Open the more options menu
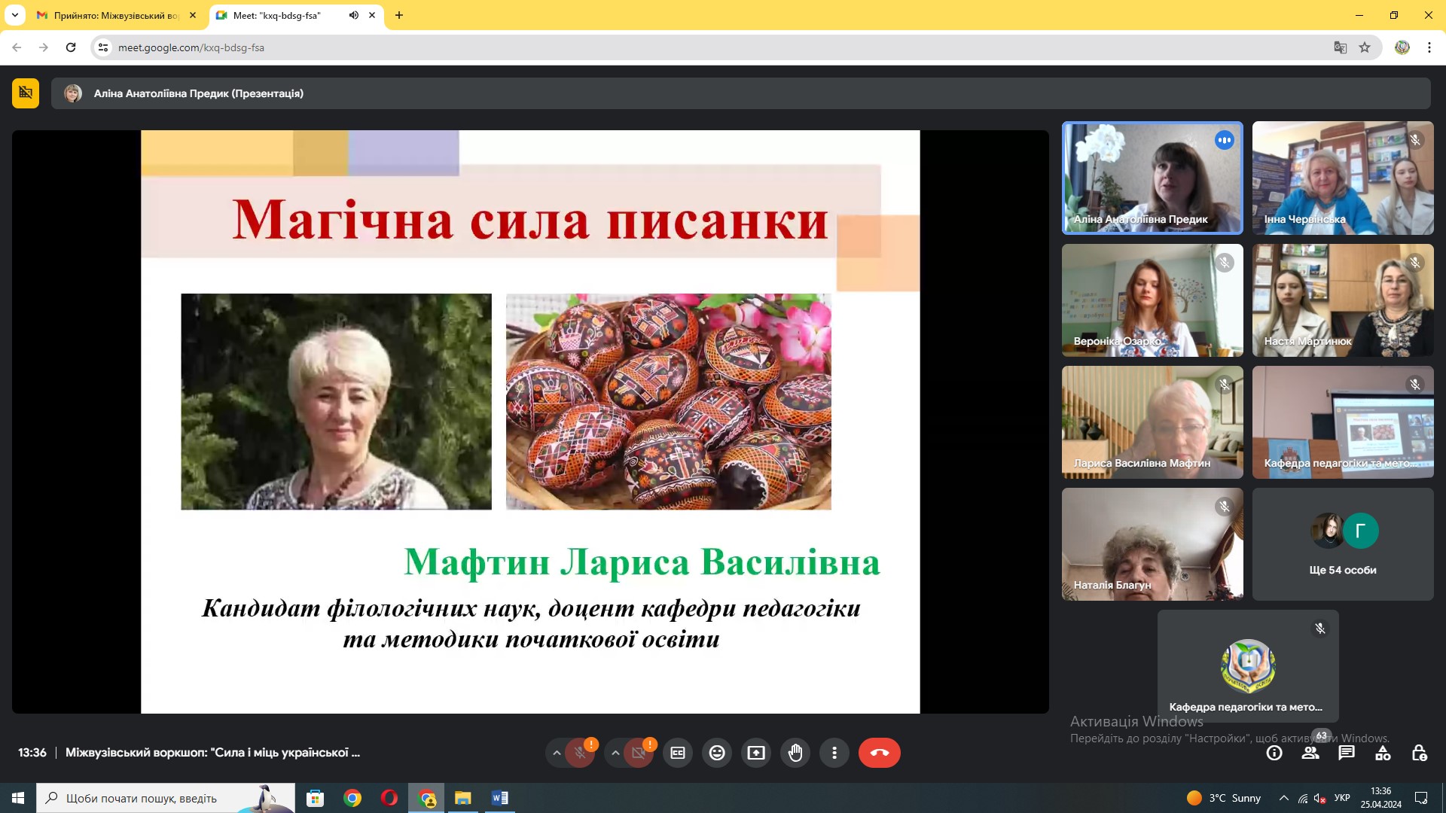Viewport: 1446px width, 813px height. pyautogui.click(x=834, y=752)
